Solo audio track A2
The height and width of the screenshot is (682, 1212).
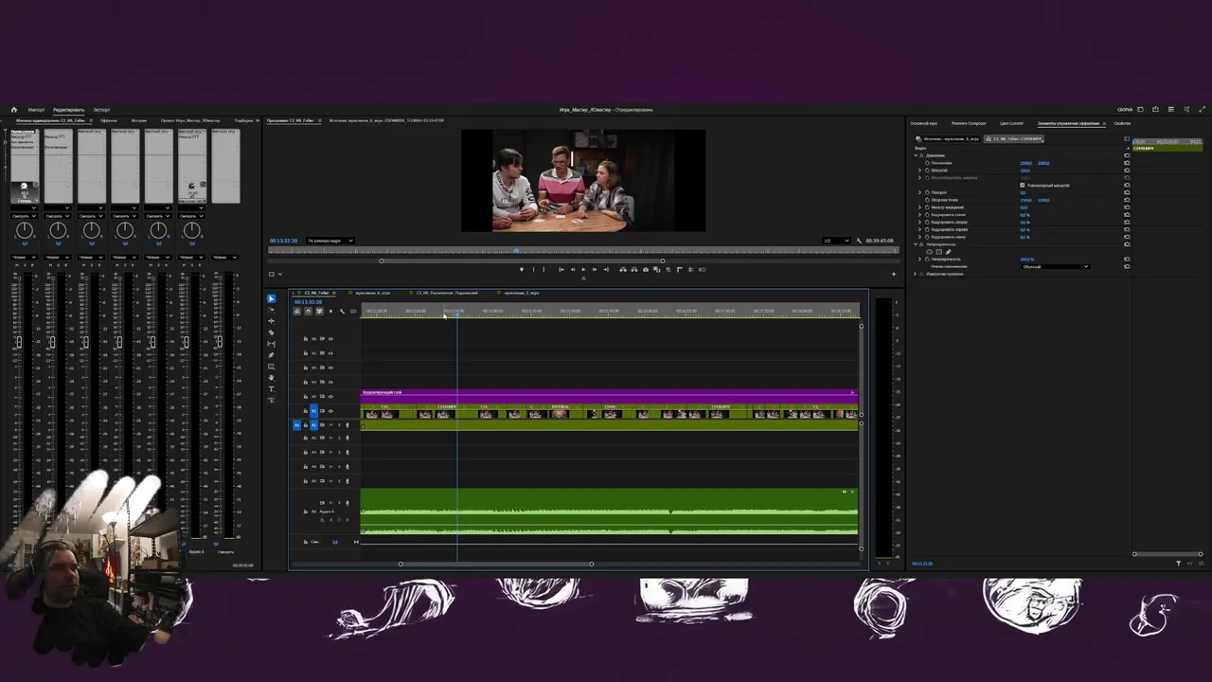point(339,439)
